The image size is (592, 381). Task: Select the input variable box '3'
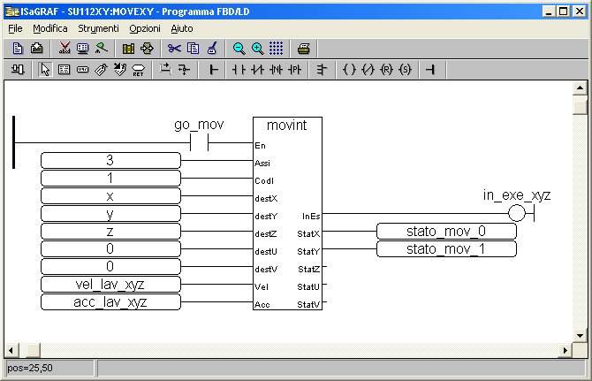tap(110, 161)
